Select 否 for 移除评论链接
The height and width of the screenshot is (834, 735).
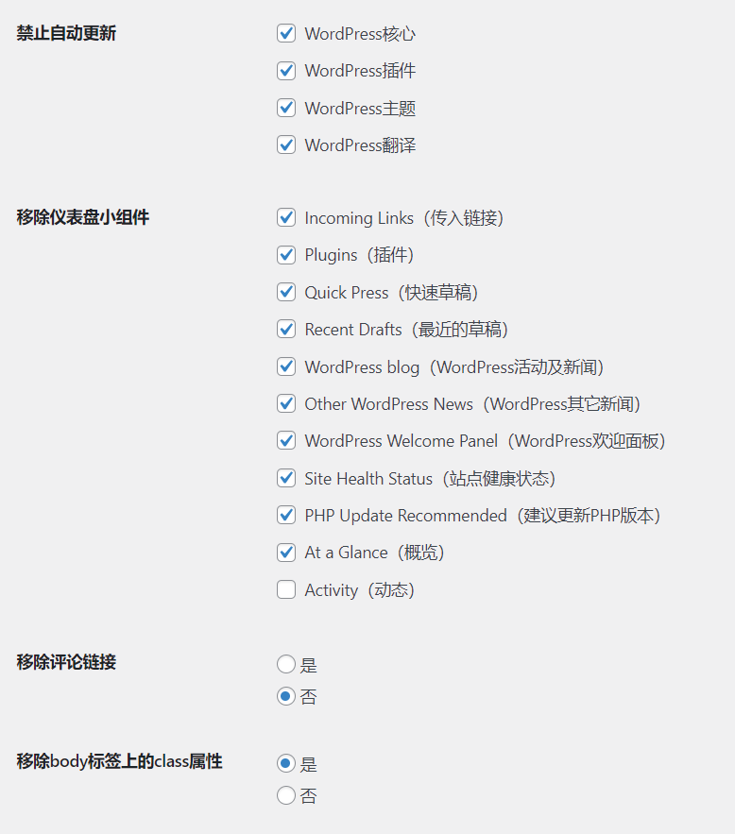click(x=286, y=696)
